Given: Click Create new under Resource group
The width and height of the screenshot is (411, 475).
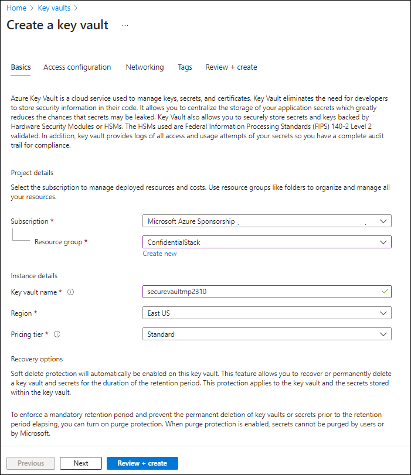Looking at the screenshot, I should pos(159,253).
